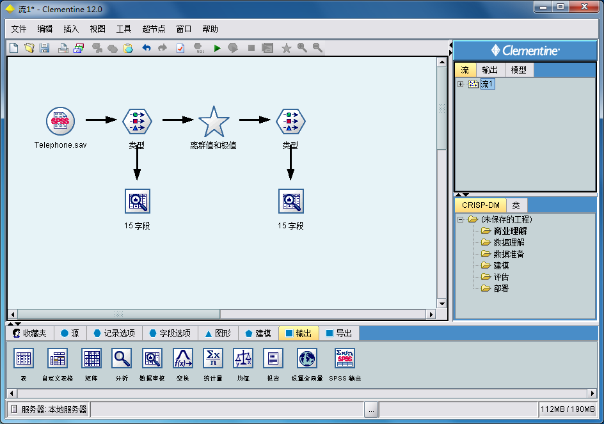Screen dimensions: 604x424
Task: Click the blue Undo arrow icon
Action: click(147, 48)
